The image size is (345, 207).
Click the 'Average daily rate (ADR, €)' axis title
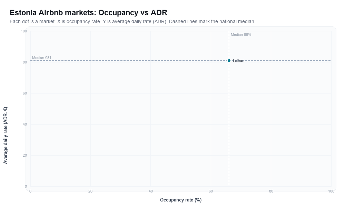pyautogui.click(x=5, y=135)
